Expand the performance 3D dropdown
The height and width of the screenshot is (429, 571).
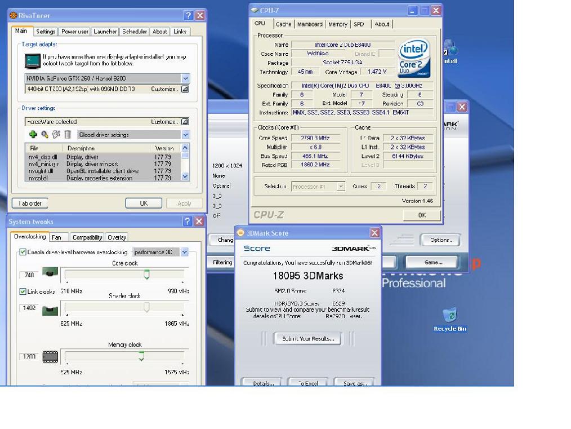(x=184, y=252)
